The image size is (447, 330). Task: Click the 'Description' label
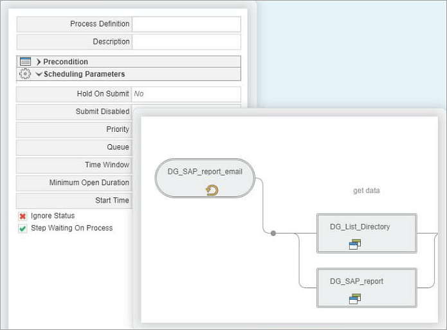111,42
